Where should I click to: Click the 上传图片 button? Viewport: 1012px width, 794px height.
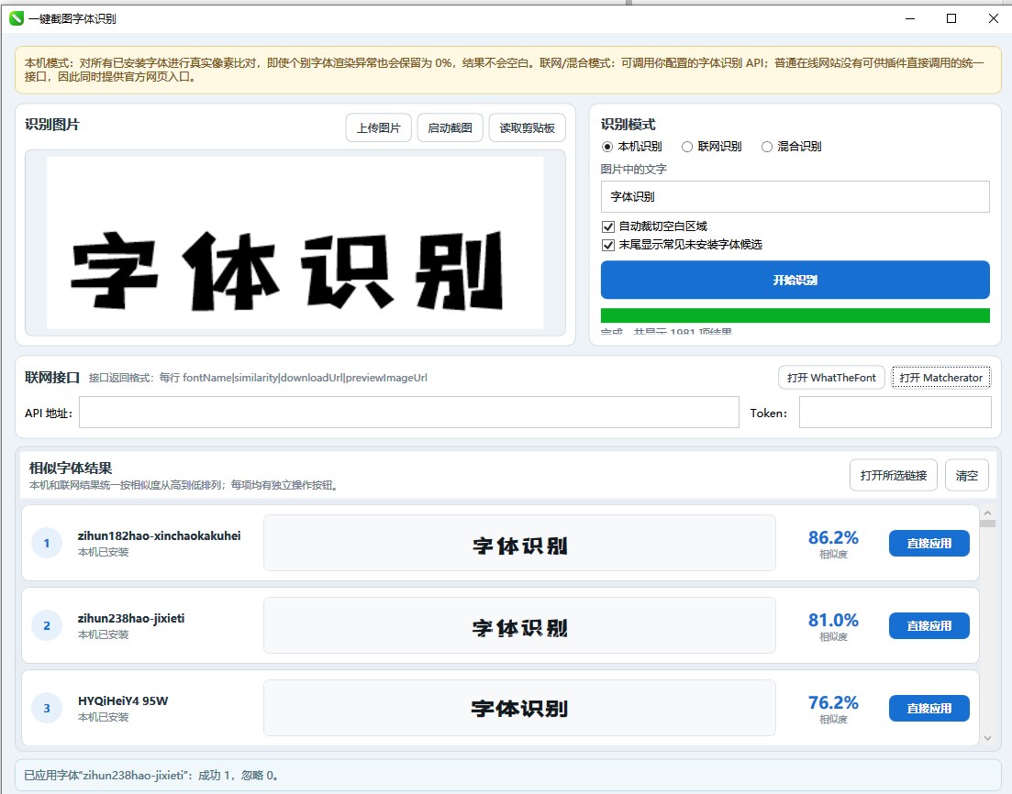379,127
